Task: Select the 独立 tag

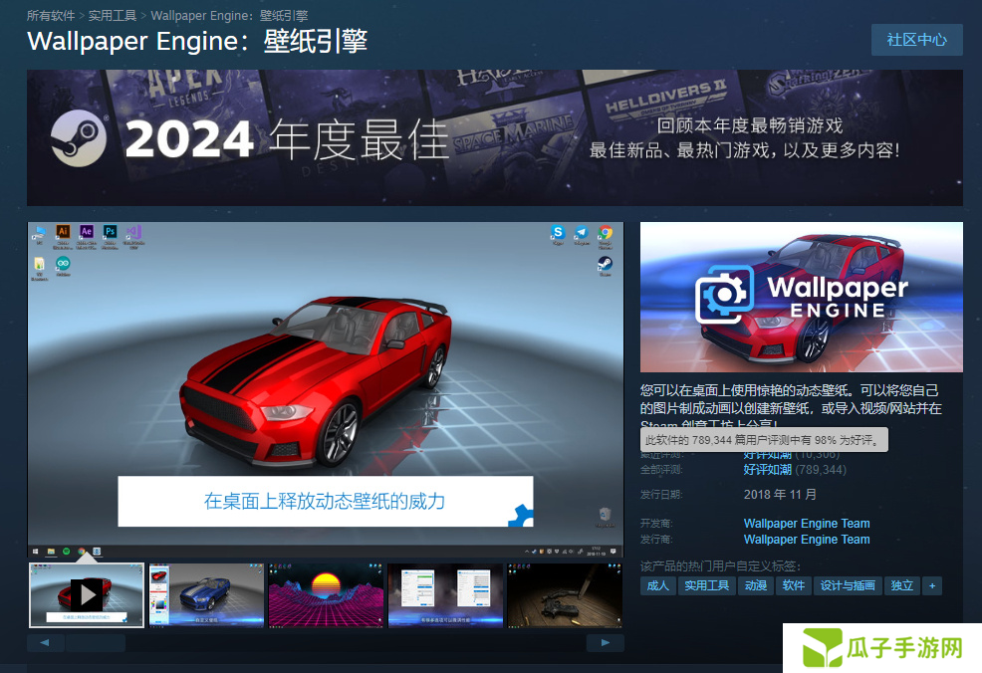Action: click(x=902, y=586)
